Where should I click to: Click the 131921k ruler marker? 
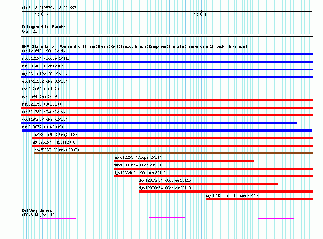pos(201,15)
